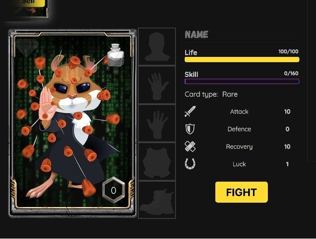The image size is (316, 239).
Task: Click the Card type Rare label
Action: (x=211, y=94)
